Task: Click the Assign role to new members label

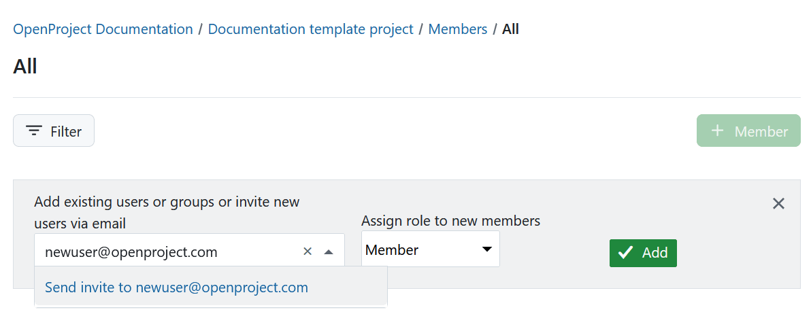Action: 450,221
